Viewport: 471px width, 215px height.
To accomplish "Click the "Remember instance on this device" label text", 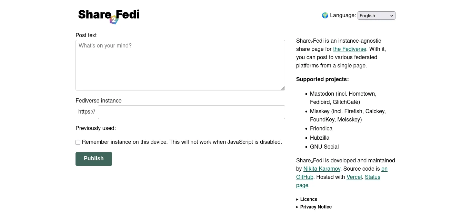I will 182,142.
